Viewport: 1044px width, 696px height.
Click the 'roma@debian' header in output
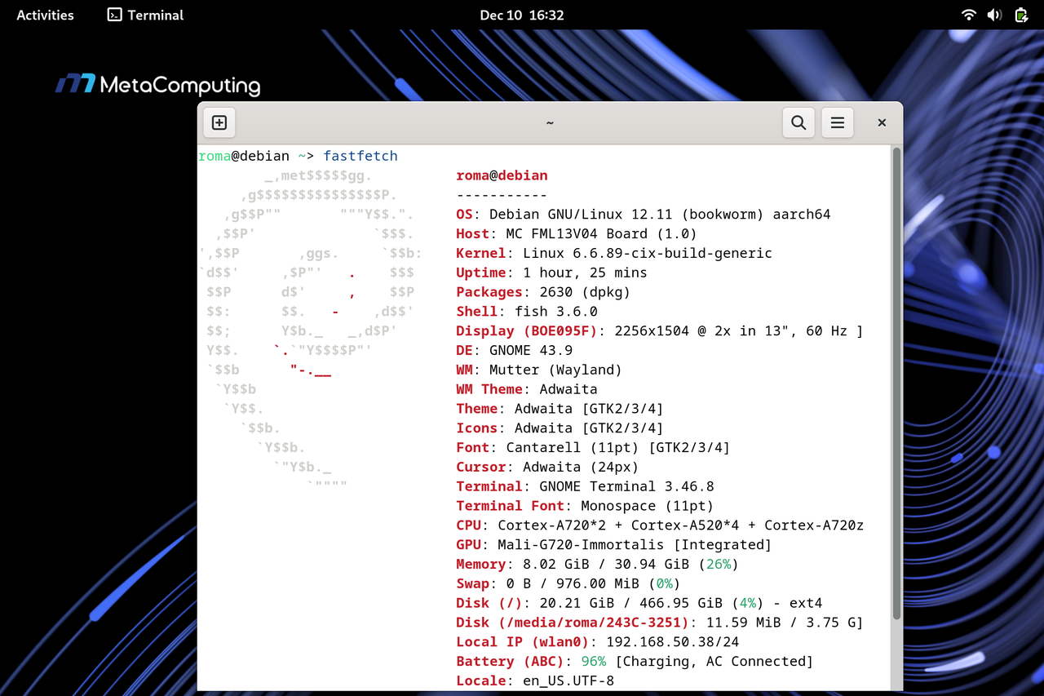pos(502,175)
